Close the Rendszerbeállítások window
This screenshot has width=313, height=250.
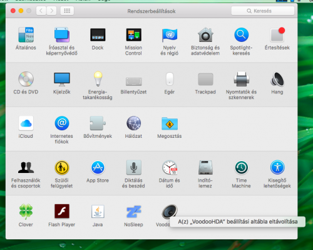(x=13, y=11)
